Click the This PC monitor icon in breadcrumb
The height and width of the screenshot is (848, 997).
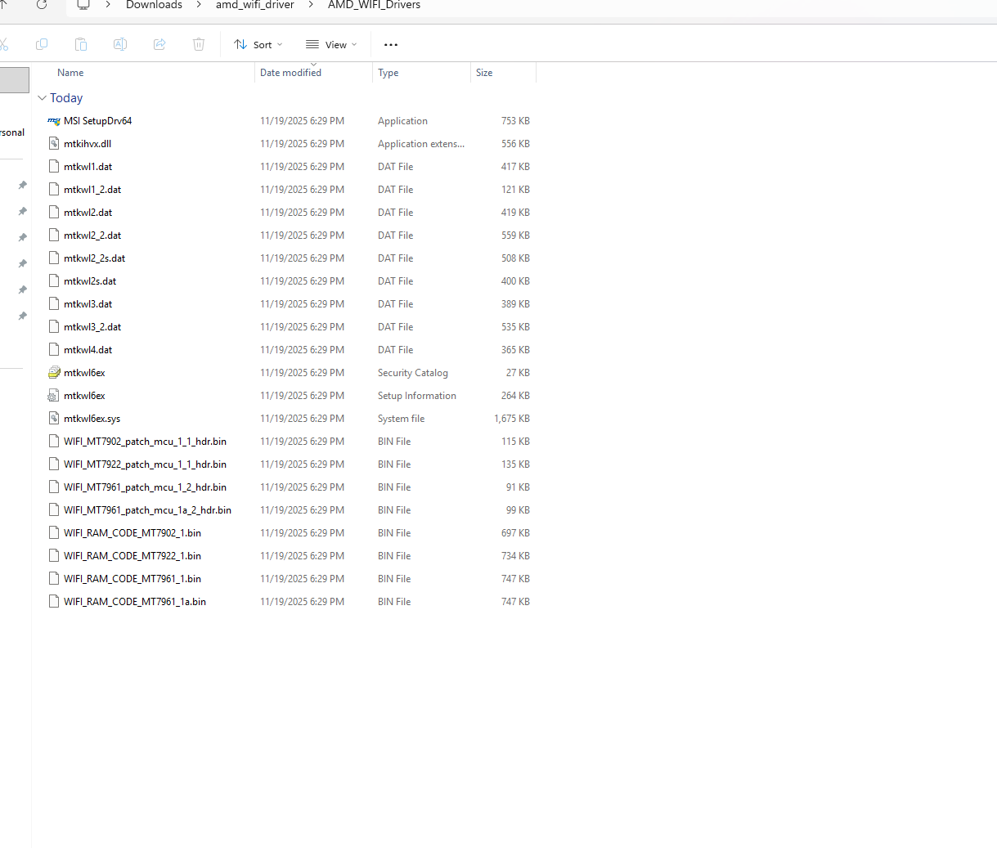click(x=83, y=5)
